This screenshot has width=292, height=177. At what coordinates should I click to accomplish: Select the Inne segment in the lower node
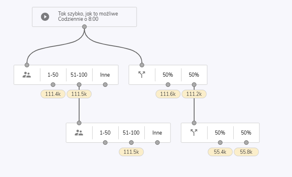[x=157, y=133]
